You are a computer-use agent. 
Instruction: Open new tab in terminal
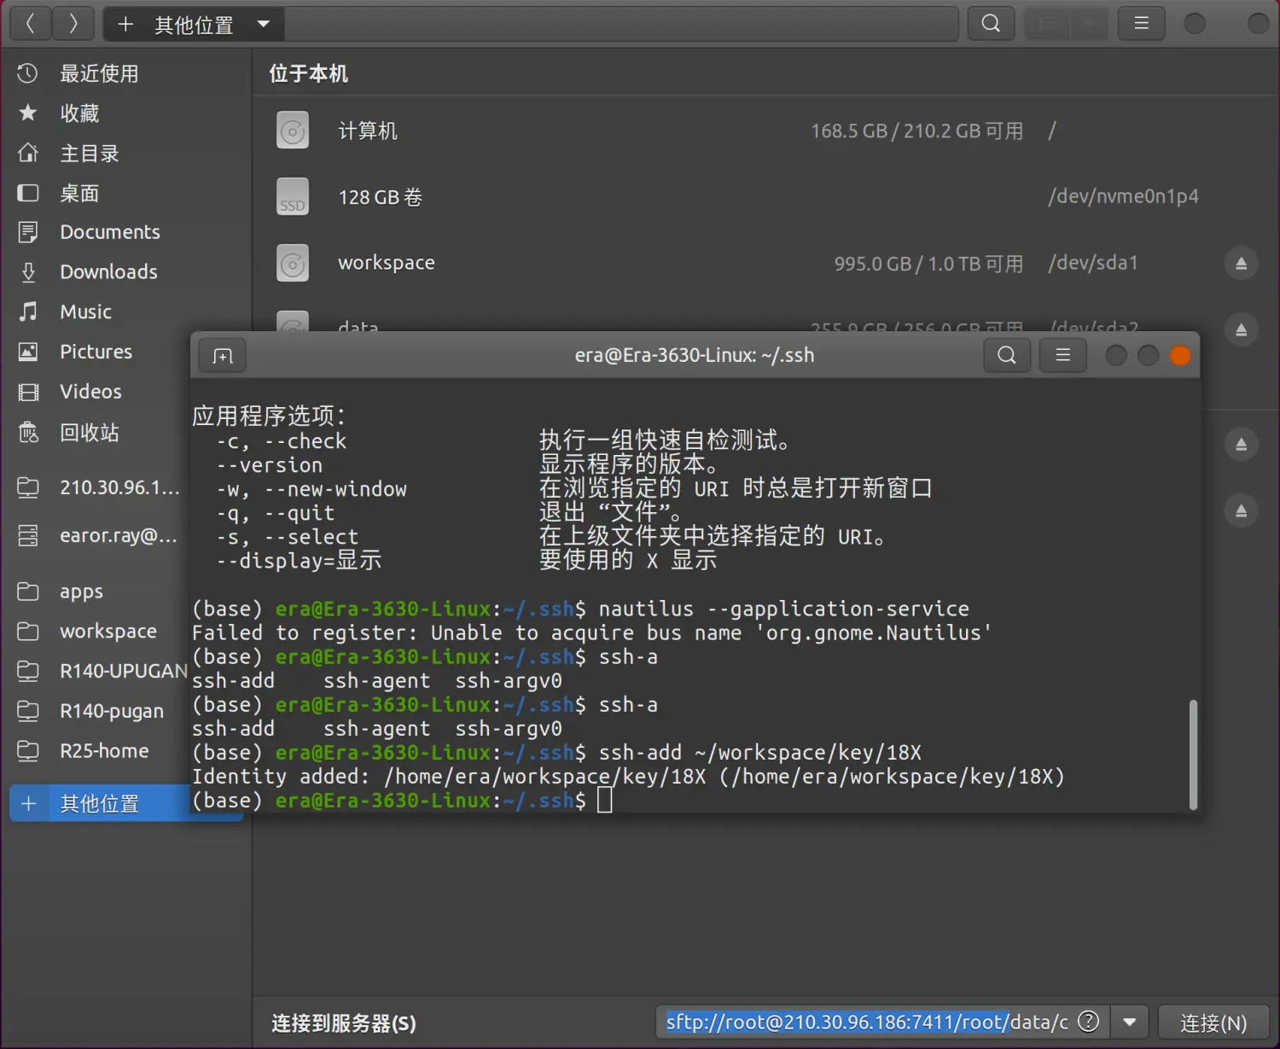(223, 356)
